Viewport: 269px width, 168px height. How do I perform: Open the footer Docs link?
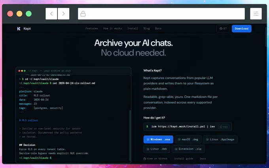(203, 159)
